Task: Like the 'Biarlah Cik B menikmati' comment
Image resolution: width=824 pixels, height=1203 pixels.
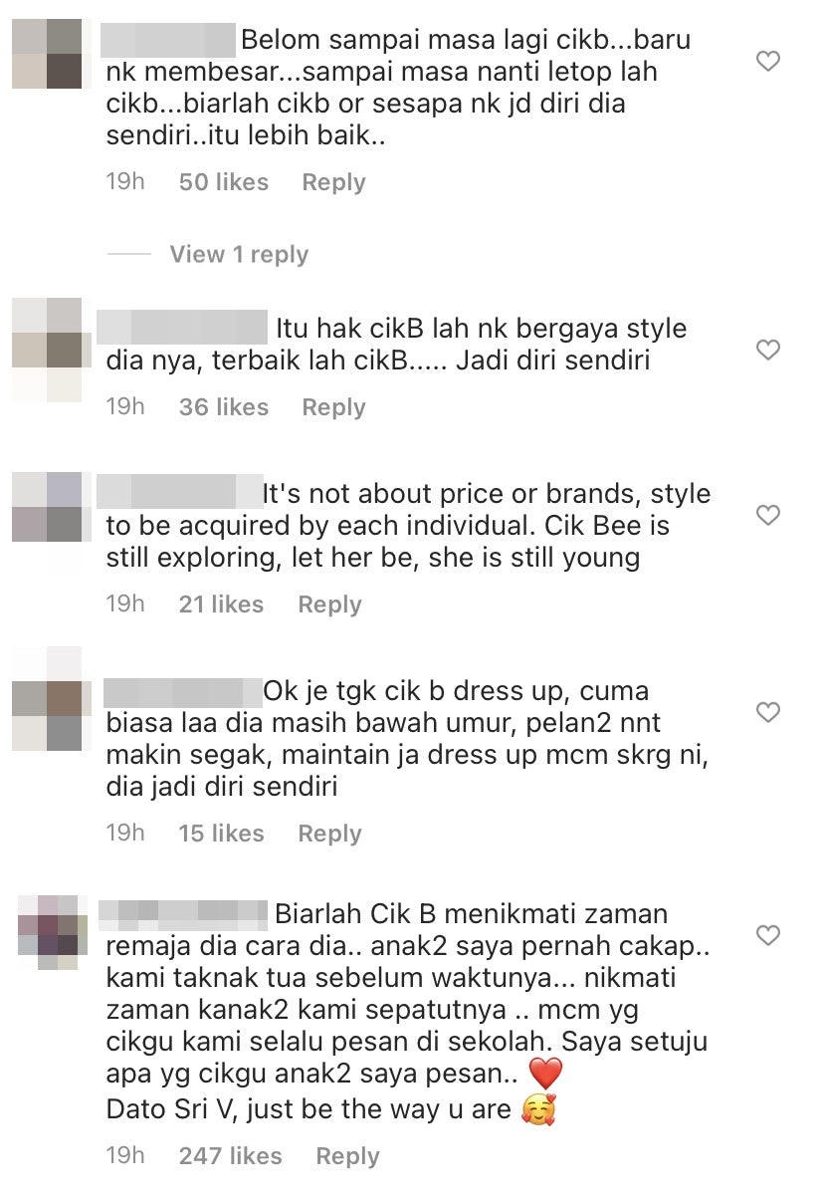Action: [x=767, y=935]
